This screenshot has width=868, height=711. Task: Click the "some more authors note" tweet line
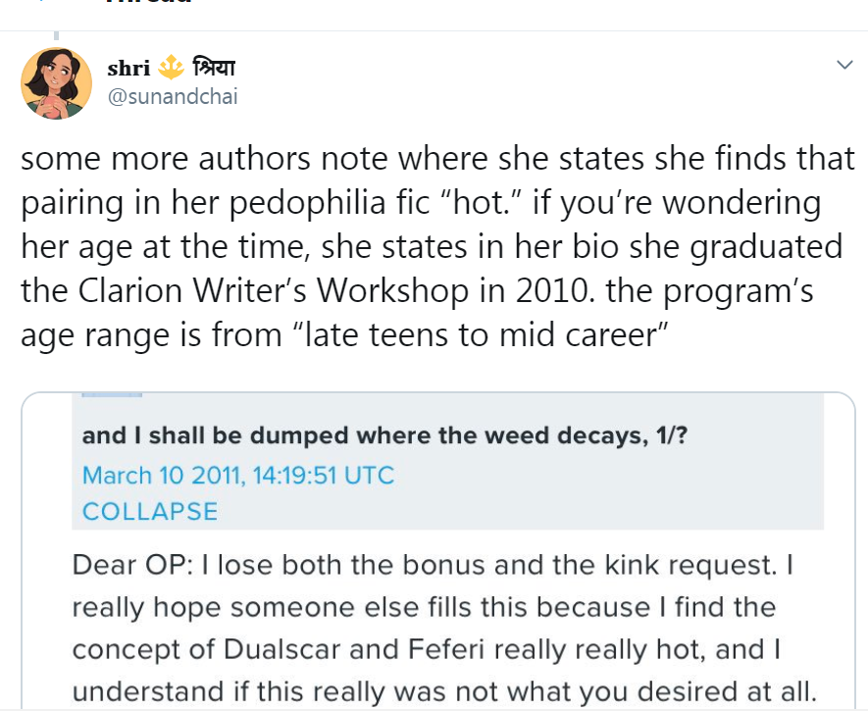tap(437, 158)
